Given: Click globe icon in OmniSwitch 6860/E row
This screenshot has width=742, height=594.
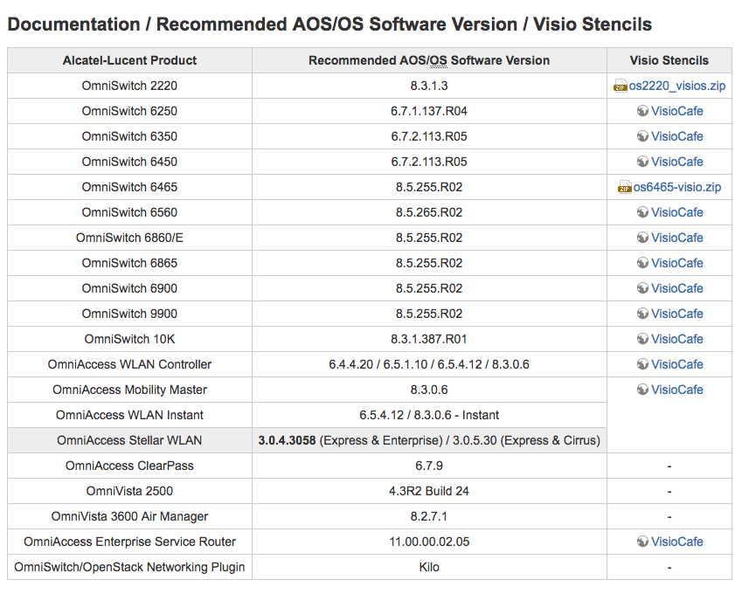Looking at the screenshot, I should pyautogui.click(x=642, y=238).
